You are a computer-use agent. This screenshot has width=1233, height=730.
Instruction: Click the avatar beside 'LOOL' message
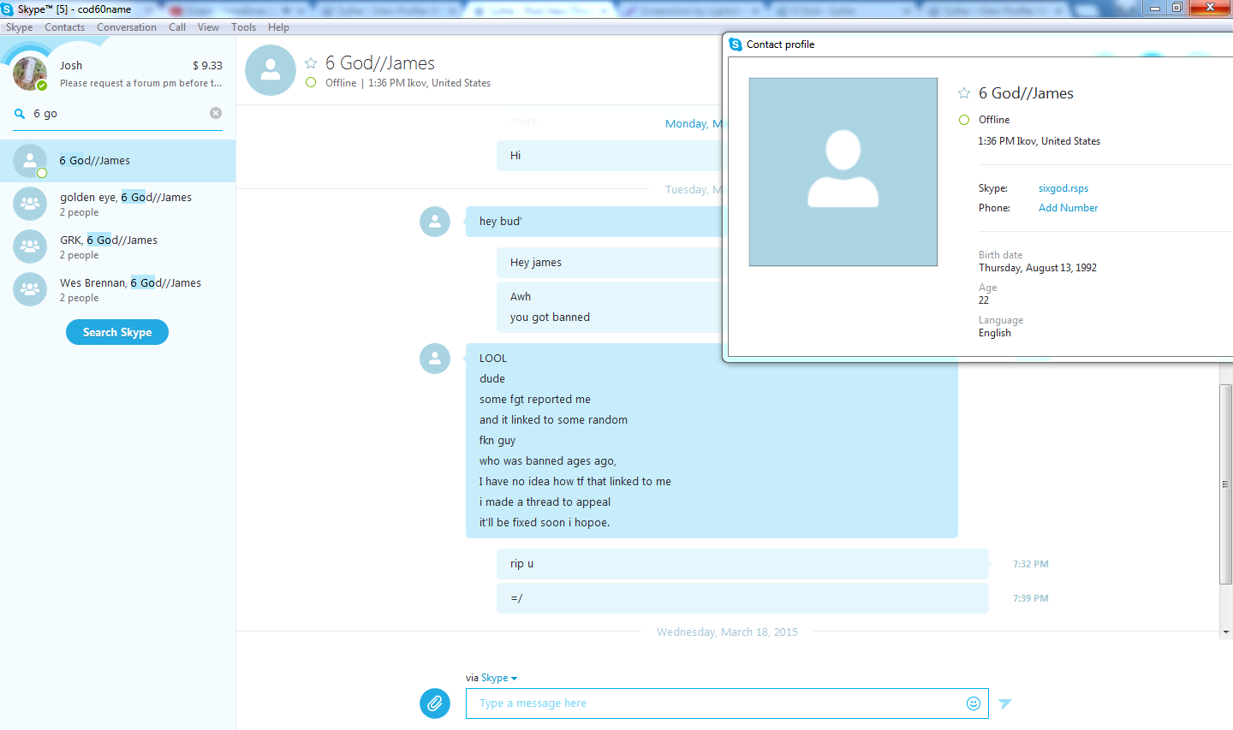tap(435, 359)
